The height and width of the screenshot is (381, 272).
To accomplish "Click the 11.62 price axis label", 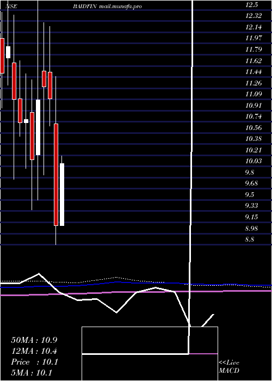I will click(x=254, y=60).
